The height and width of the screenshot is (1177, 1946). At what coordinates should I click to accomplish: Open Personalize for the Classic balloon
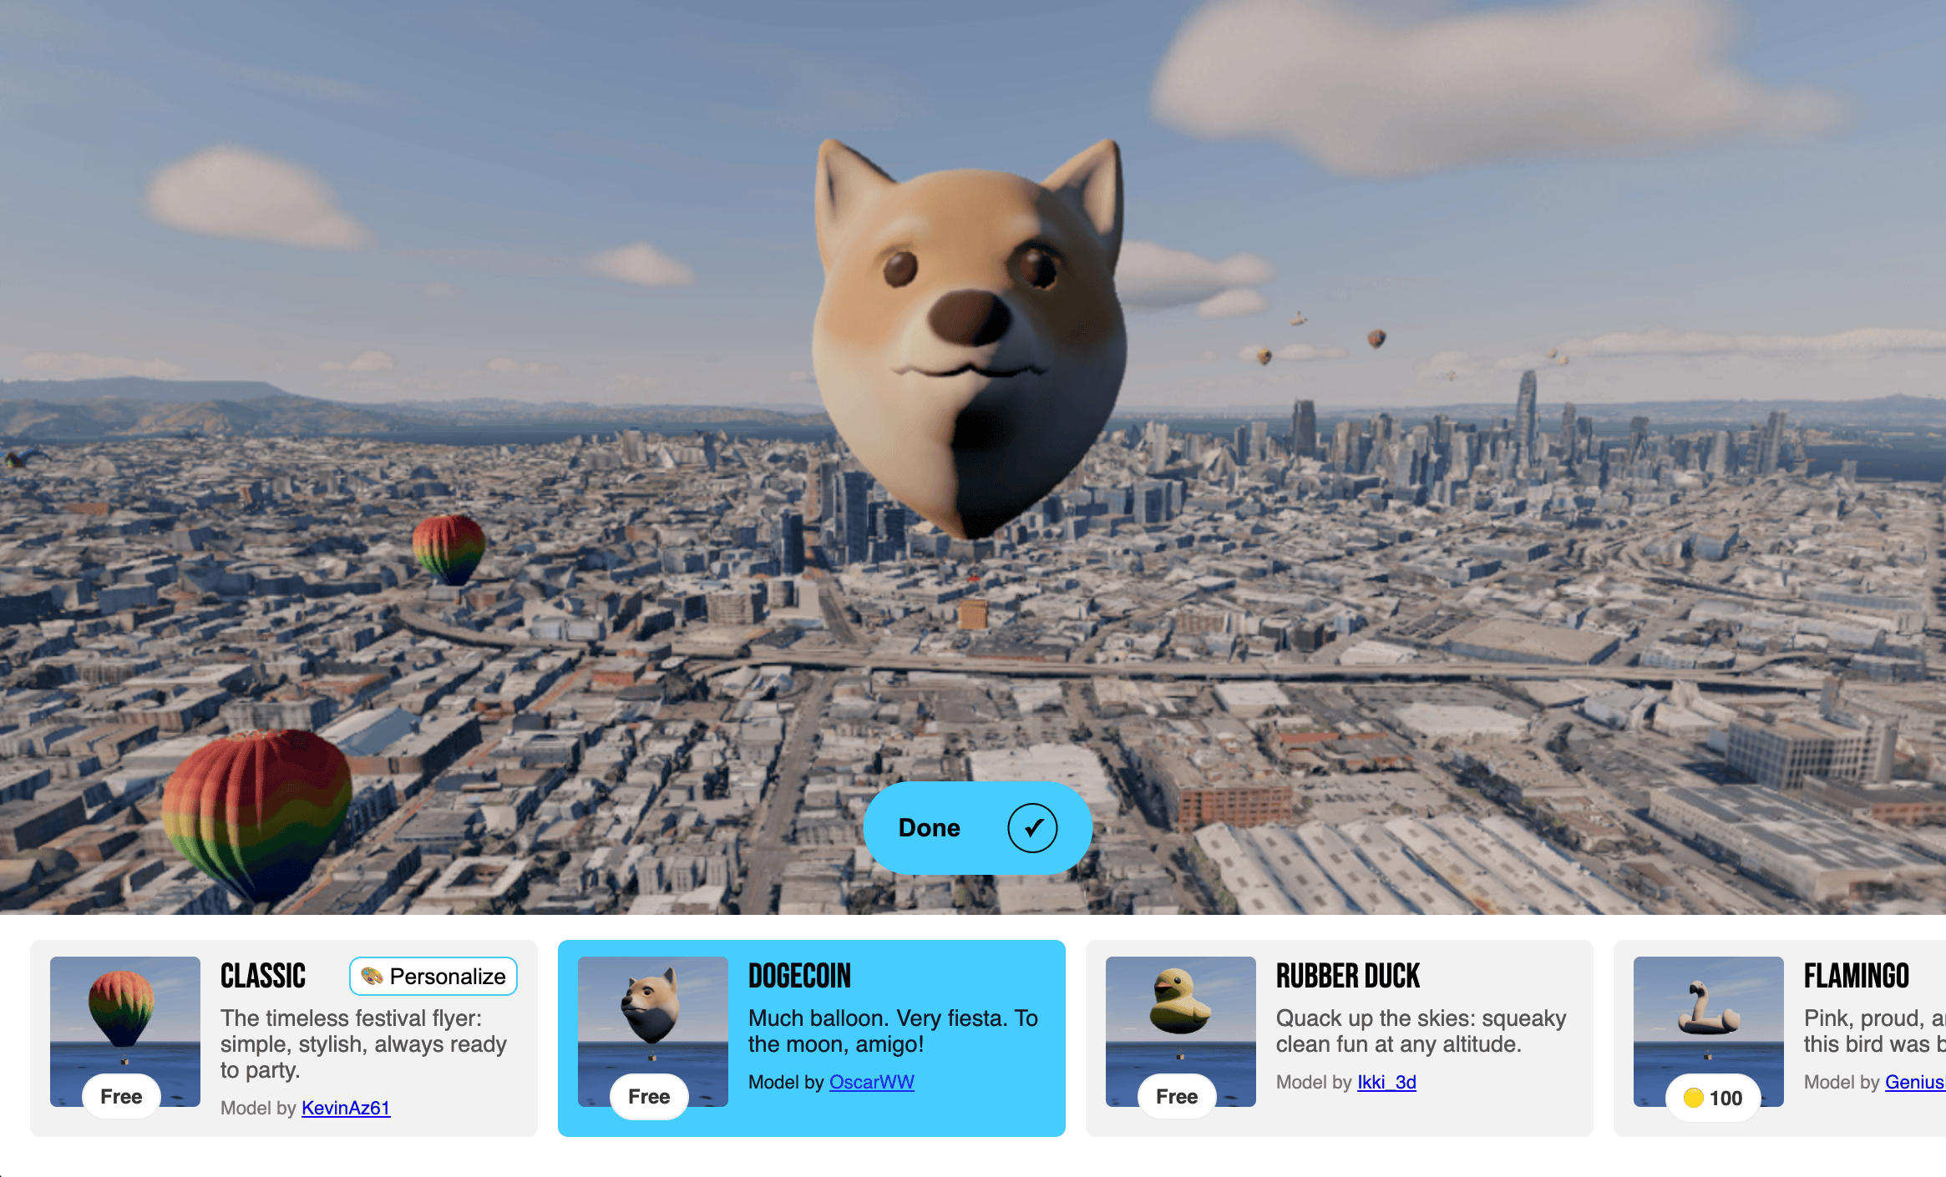point(433,976)
